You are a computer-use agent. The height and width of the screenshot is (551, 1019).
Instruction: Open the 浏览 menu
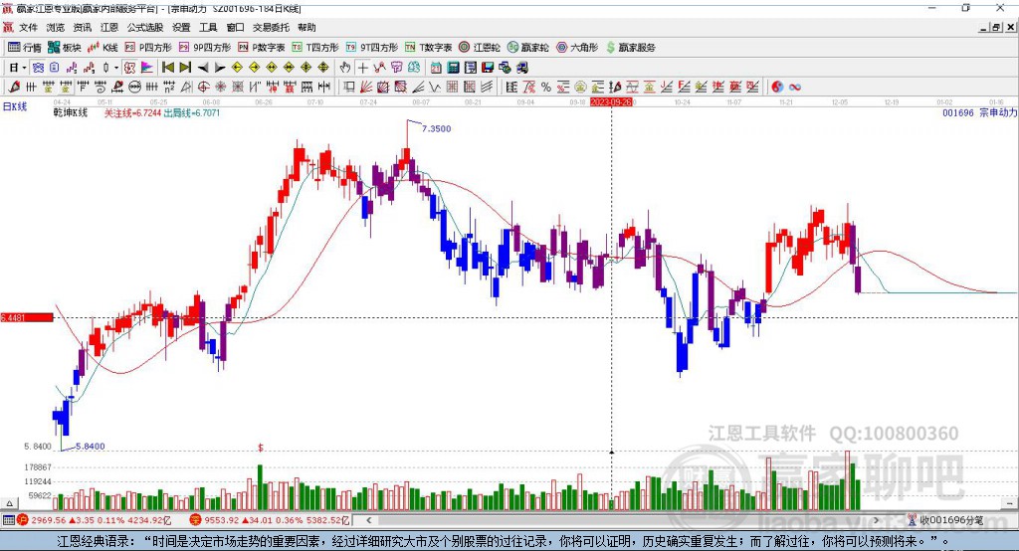coord(56,27)
